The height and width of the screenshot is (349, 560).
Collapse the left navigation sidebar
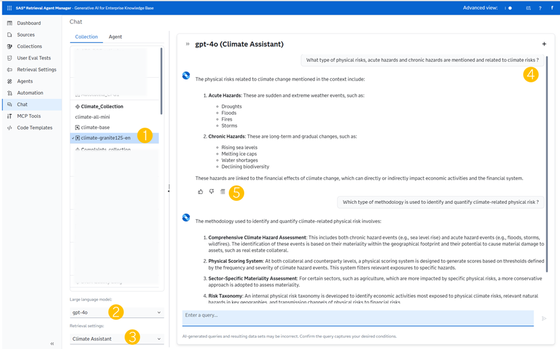pyautogui.click(x=52, y=344)
